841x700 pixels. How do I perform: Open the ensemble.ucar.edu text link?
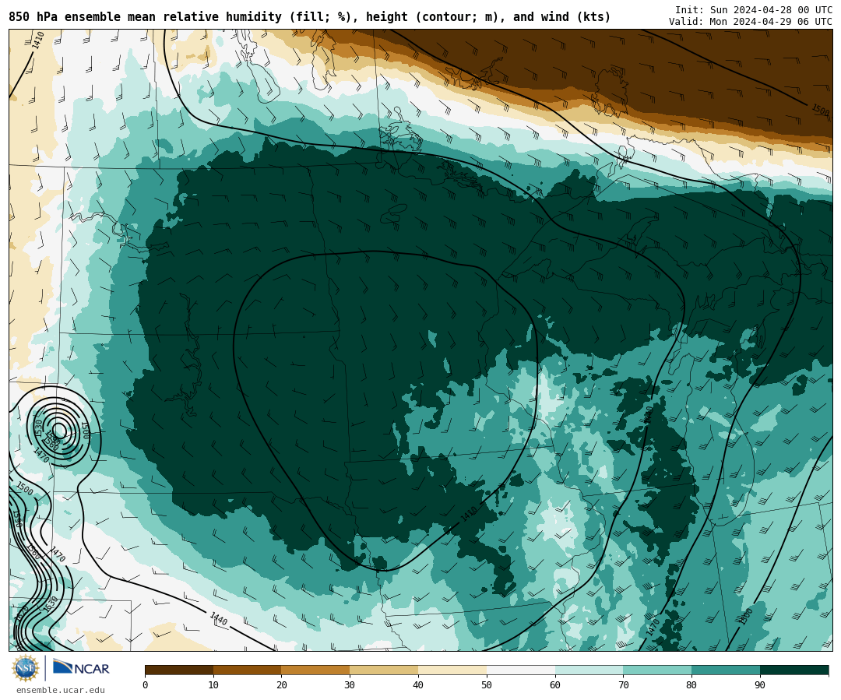61,691
